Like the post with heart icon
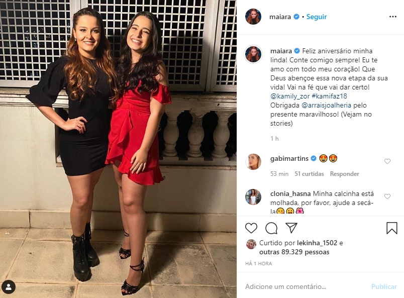Viewport: 404px width, 298px height. pos(251,228)
